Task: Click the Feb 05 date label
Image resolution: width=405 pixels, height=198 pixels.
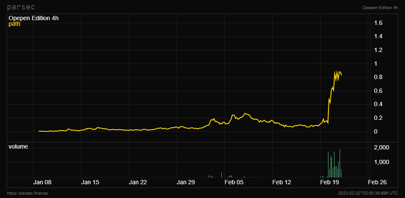Action: [x=234, y=182]
